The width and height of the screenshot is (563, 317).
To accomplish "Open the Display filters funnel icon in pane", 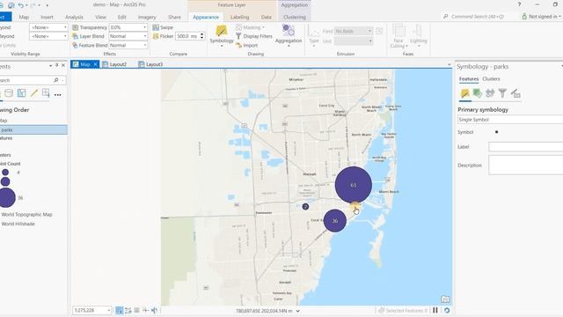I will (502, 93).
